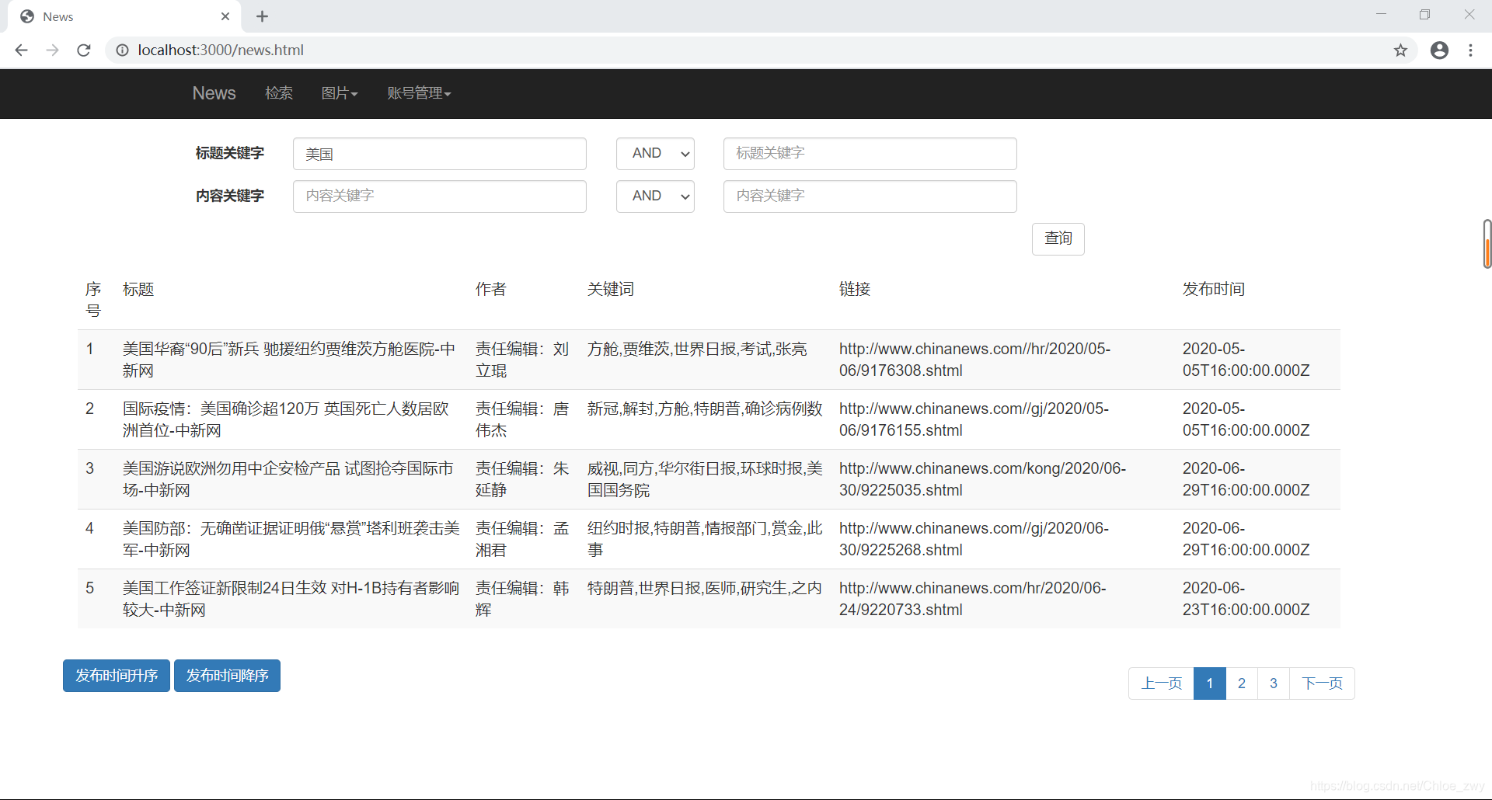Image resolution: width=1492 pixels, height=800 pixels.
Task: Open the browser profile account icon
Action: point(1439,50)
